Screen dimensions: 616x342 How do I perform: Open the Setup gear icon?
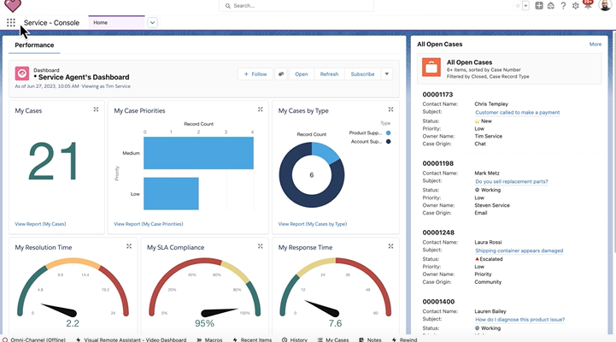pyautogui.click(x=576, y=5)
